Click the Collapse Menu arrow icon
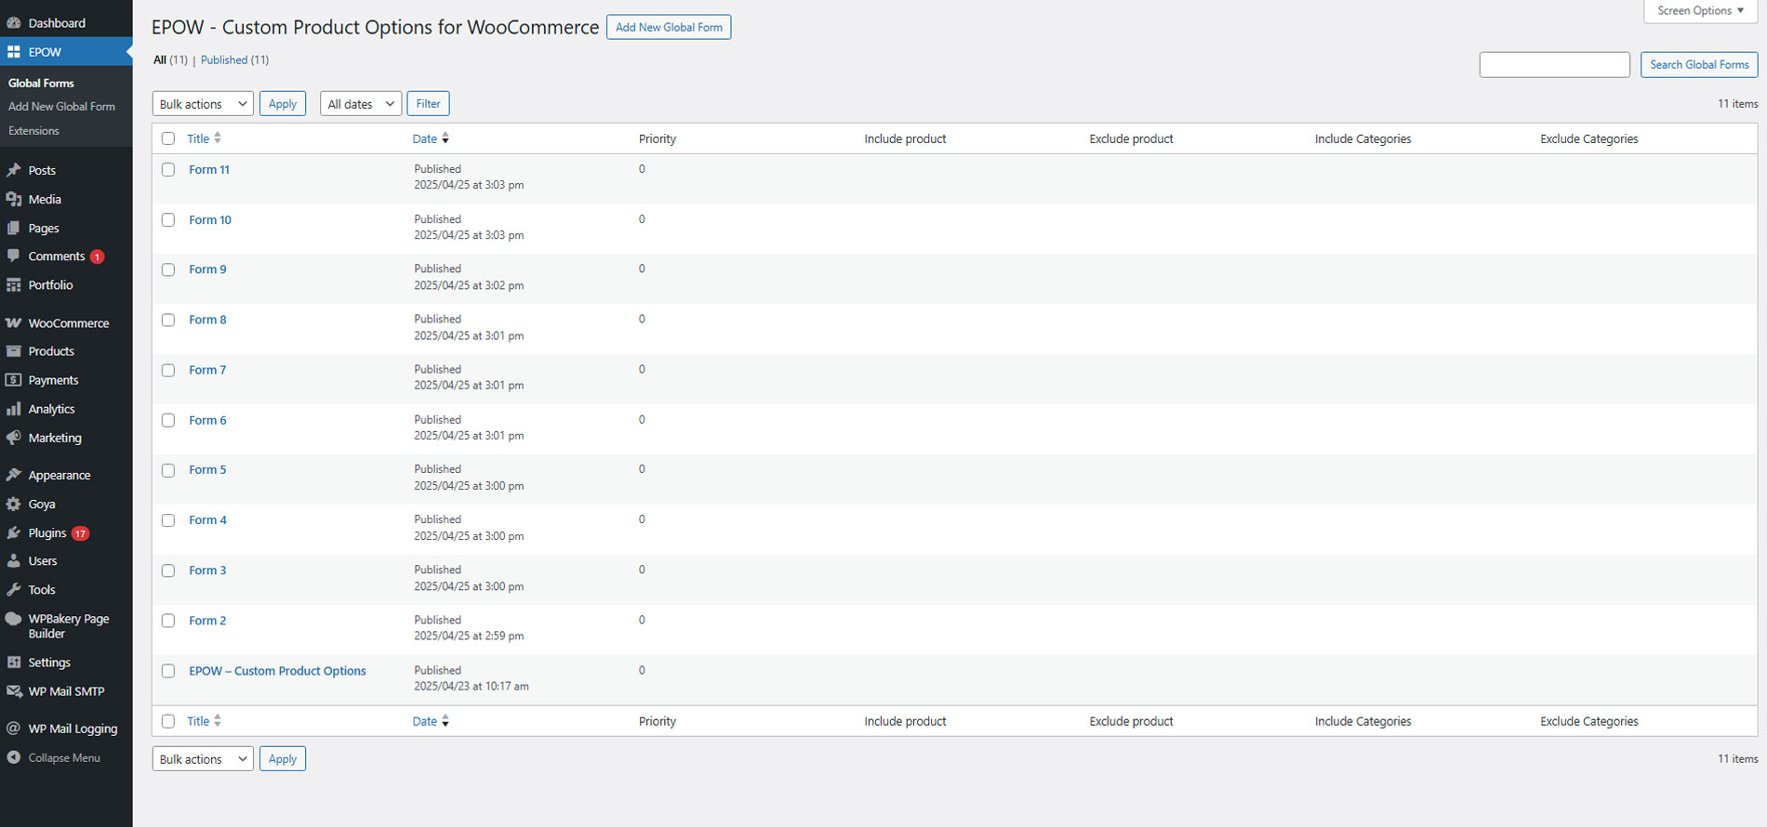This screenshot has width=1767, height=827. (x=14, y=757)
